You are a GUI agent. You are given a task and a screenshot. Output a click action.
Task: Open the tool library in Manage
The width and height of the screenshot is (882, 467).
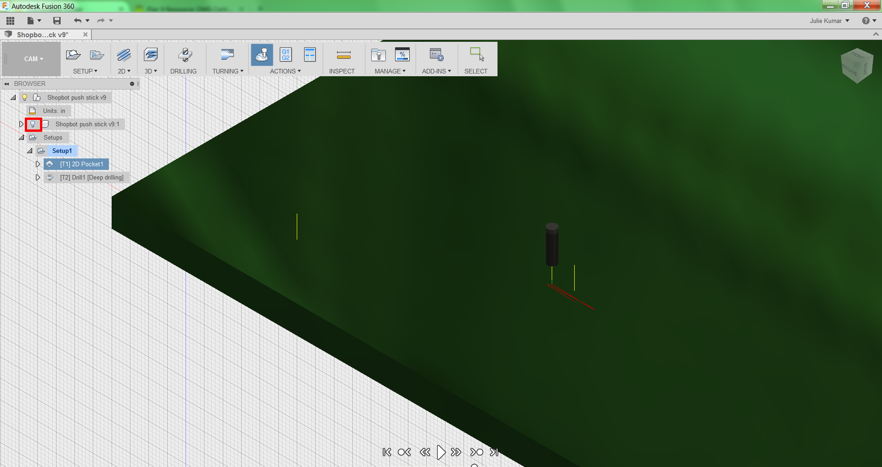coord(379,55)
